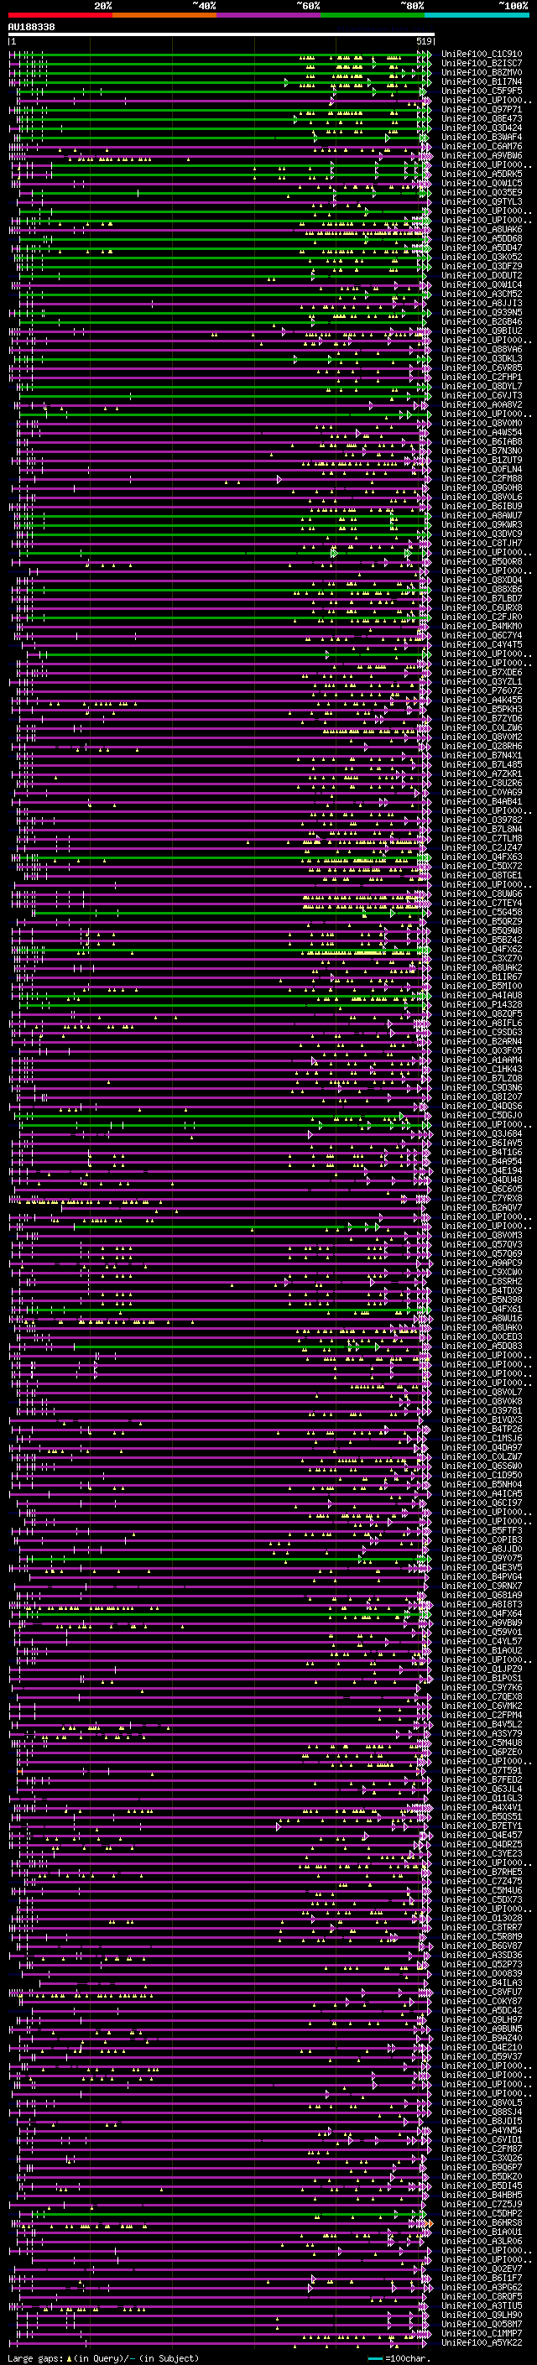The image size is (537, 2365).
Task: Select label UniRef100_B4HBH5
Action: point(482,2196)
